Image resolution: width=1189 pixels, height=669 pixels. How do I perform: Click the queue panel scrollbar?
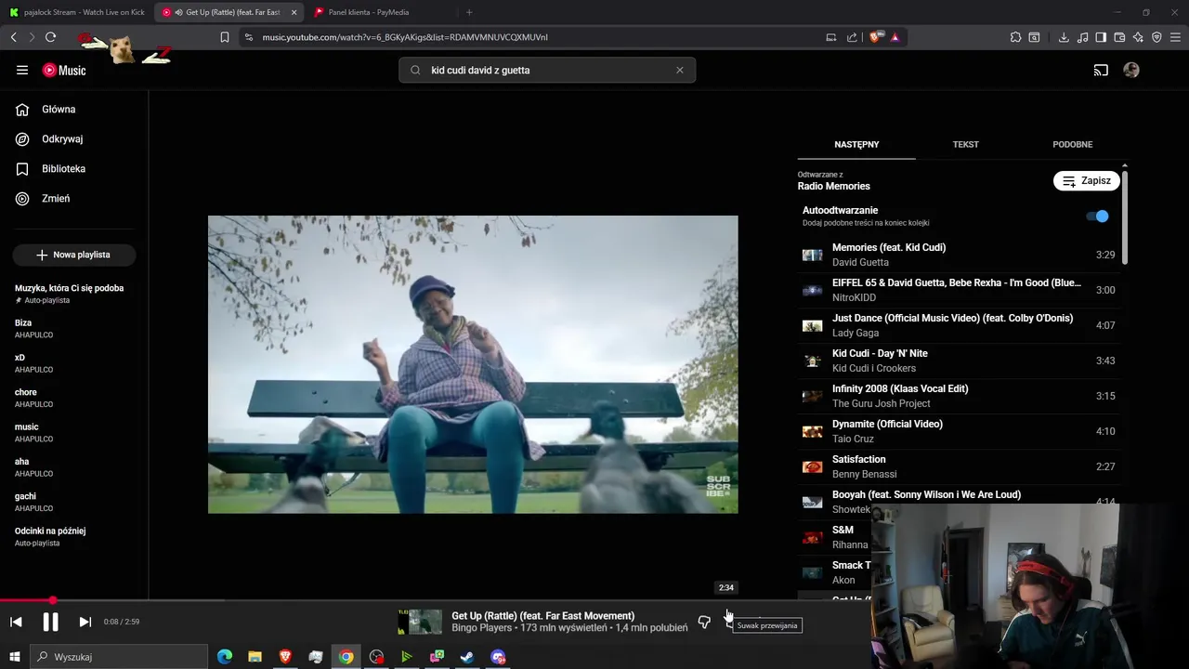coord(1125,216)
